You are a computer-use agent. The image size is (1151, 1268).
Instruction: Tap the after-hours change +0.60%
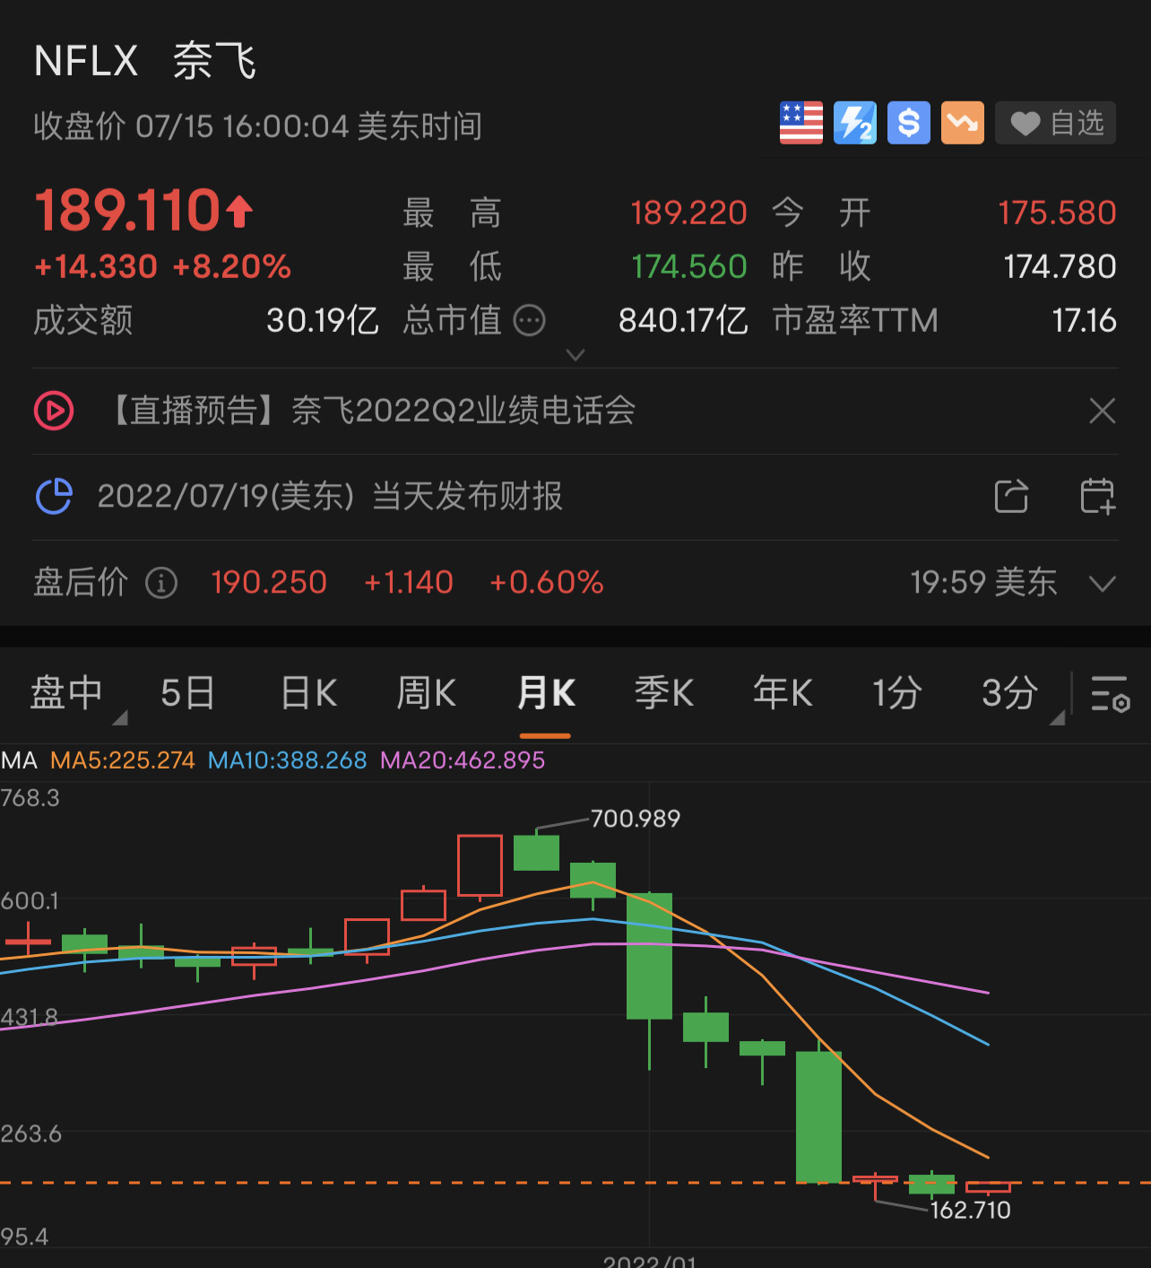pos(547,583)
